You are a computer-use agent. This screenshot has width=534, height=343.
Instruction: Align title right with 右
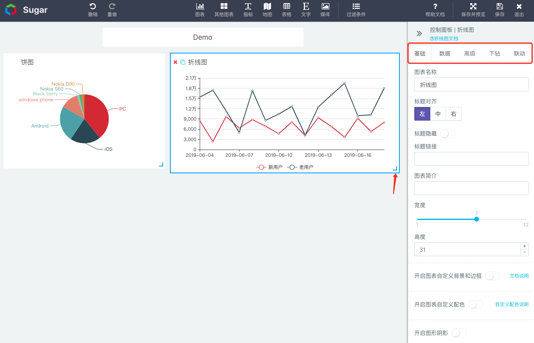[454, 114]
